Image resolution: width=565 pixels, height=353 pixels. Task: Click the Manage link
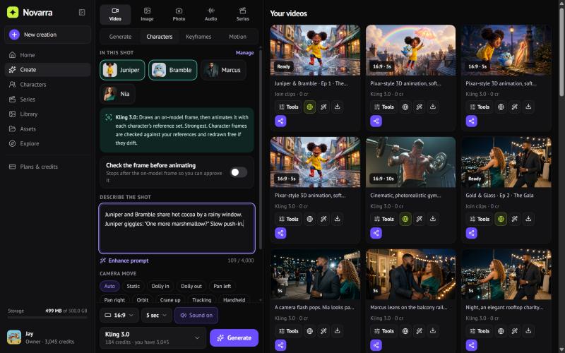click(244, 52)
